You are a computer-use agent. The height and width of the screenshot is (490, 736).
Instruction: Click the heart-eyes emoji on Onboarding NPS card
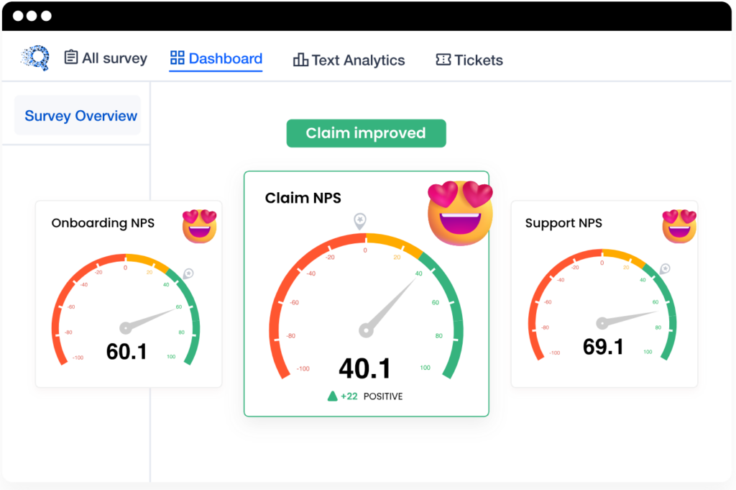pyautogui.click(x=200, y=225)
